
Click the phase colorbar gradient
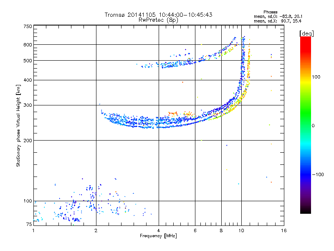[306, 125]
